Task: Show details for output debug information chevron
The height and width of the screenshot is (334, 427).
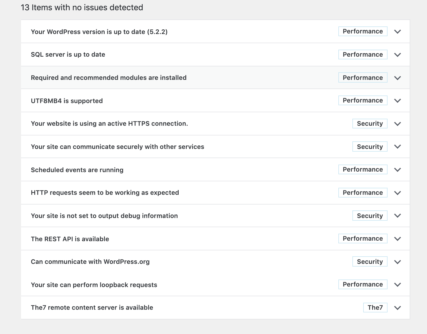Action: coord(397,216)
